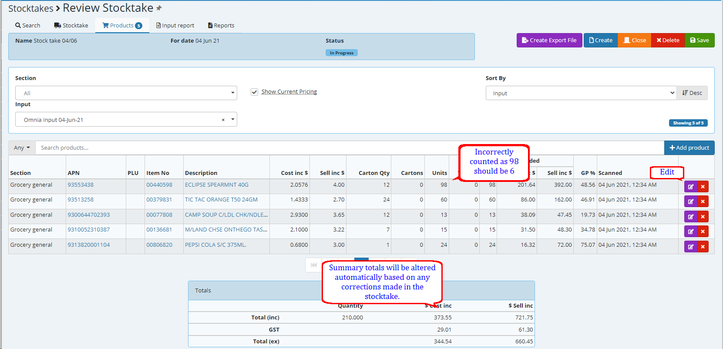The image size is (723, 349).
Task: Expand the Sort By Input dropdown
Action: click(581, 93)
